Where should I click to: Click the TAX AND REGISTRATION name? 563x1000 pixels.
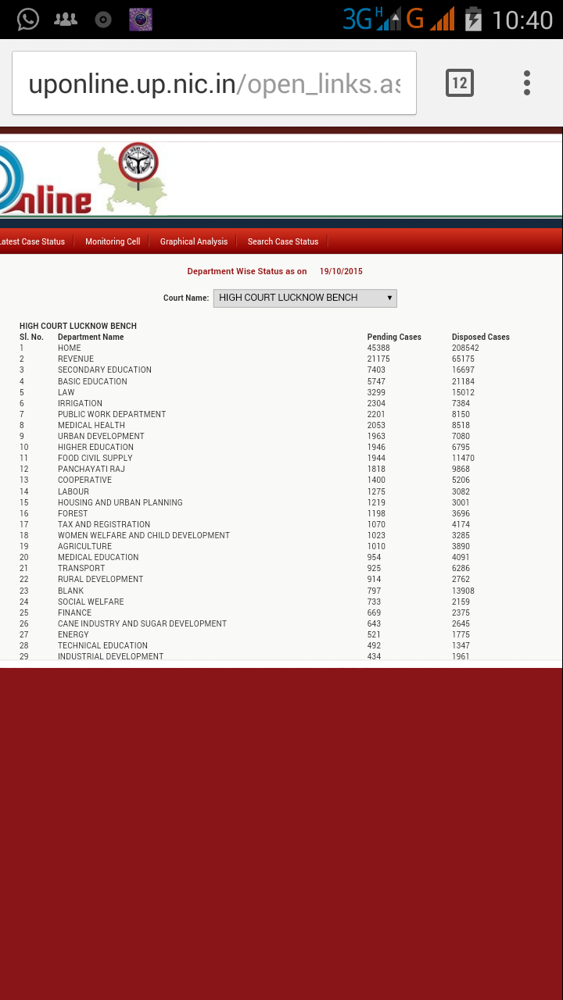coord(104,525)
